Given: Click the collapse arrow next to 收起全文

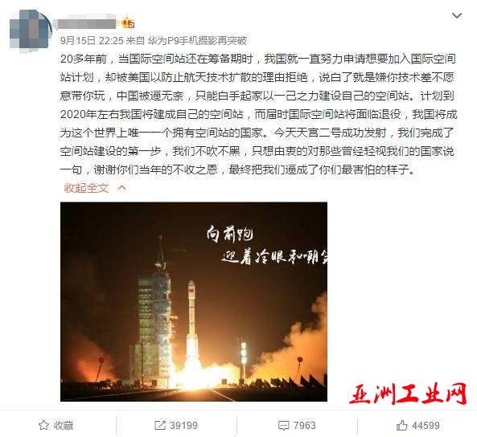Looking at the screenshot, I should pyautogui.click(x=121, y=188).
